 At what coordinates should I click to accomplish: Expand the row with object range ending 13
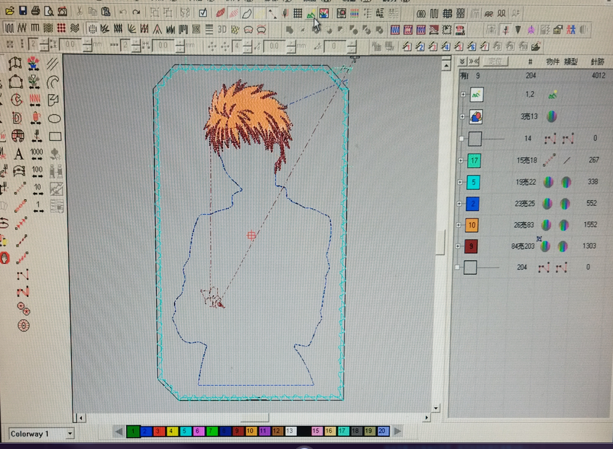coord(463,117)
